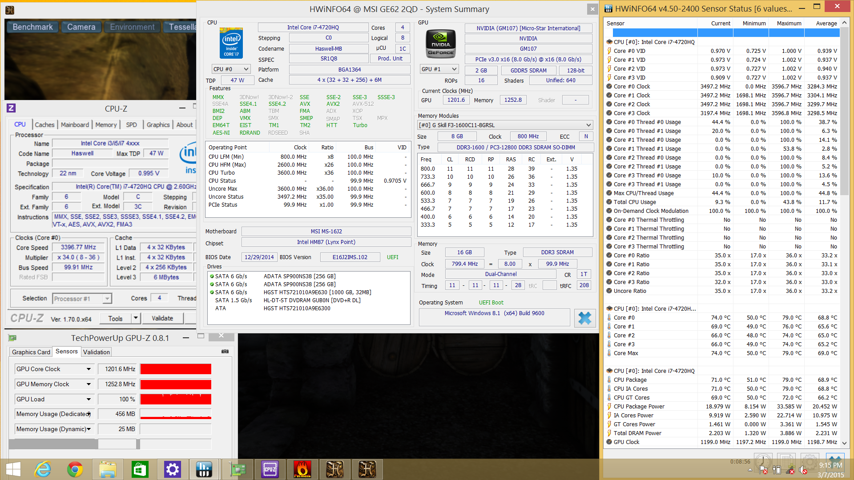Open CPU-Z About tab

point(185,125)
